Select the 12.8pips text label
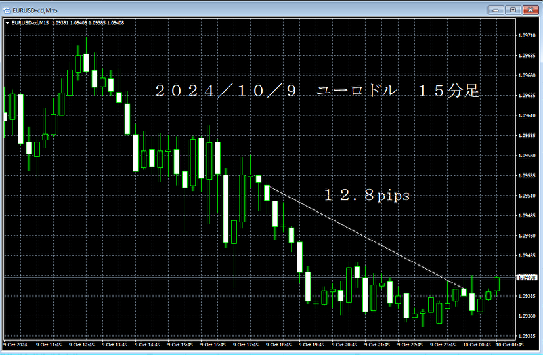Viewport: 543px width, 355px height. 367,196
